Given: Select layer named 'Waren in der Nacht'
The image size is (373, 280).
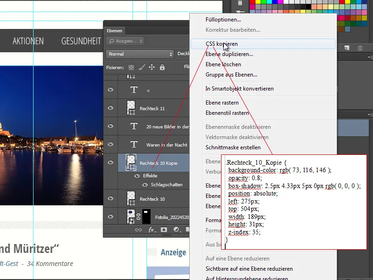Looking at the screenshot, I should coord(166,145).
